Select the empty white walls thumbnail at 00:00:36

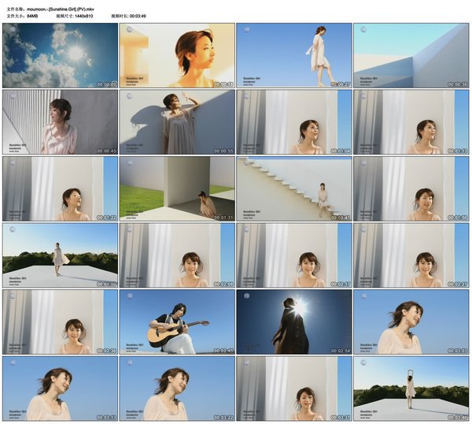(x=411, y=55)
